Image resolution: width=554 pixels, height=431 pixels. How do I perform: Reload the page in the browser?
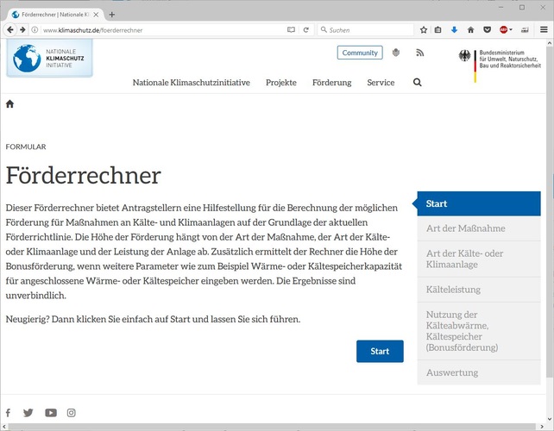coord(306,29)
